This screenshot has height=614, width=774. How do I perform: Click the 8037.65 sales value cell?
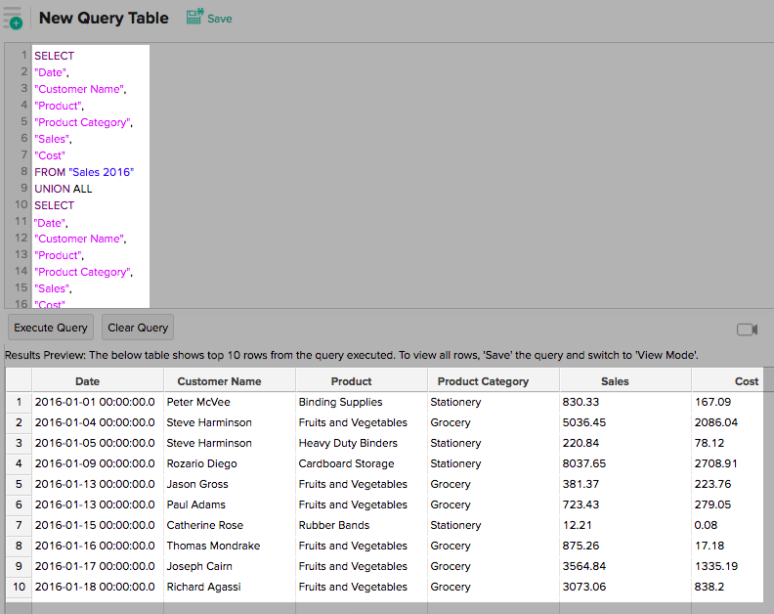pos(584,463)
